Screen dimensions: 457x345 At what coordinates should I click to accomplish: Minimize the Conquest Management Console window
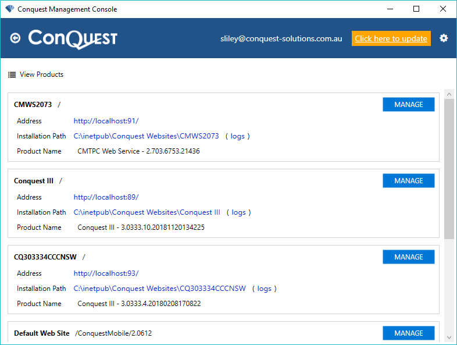coord(390,9)
